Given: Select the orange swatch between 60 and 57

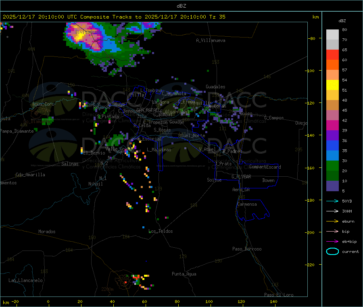Looking at the screenshot, I should 332,65.
